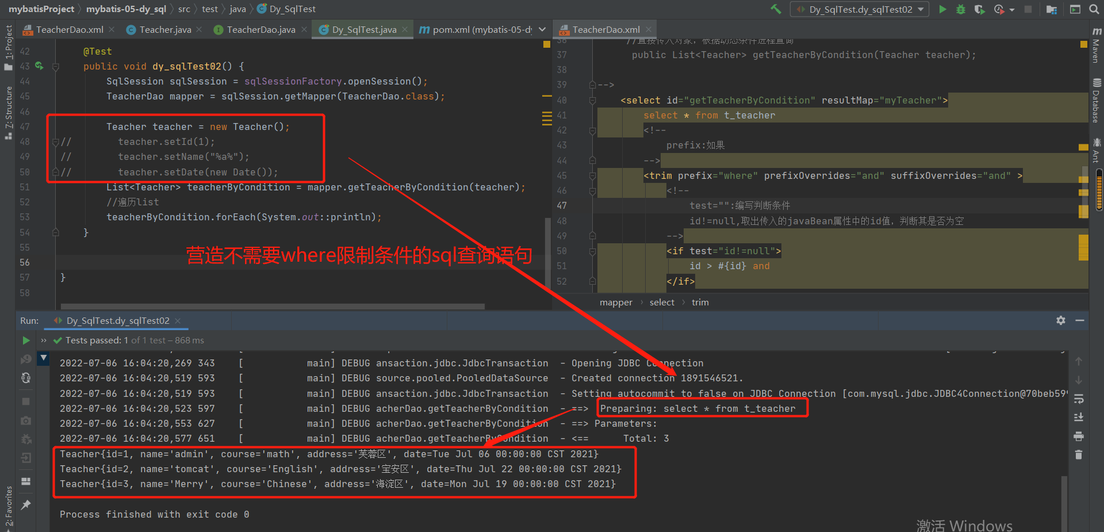The width and height of the screenshot is (1104, 532).
Task: Click the profiler run icon
Action: pyautogui.click(x=999, y=9)
